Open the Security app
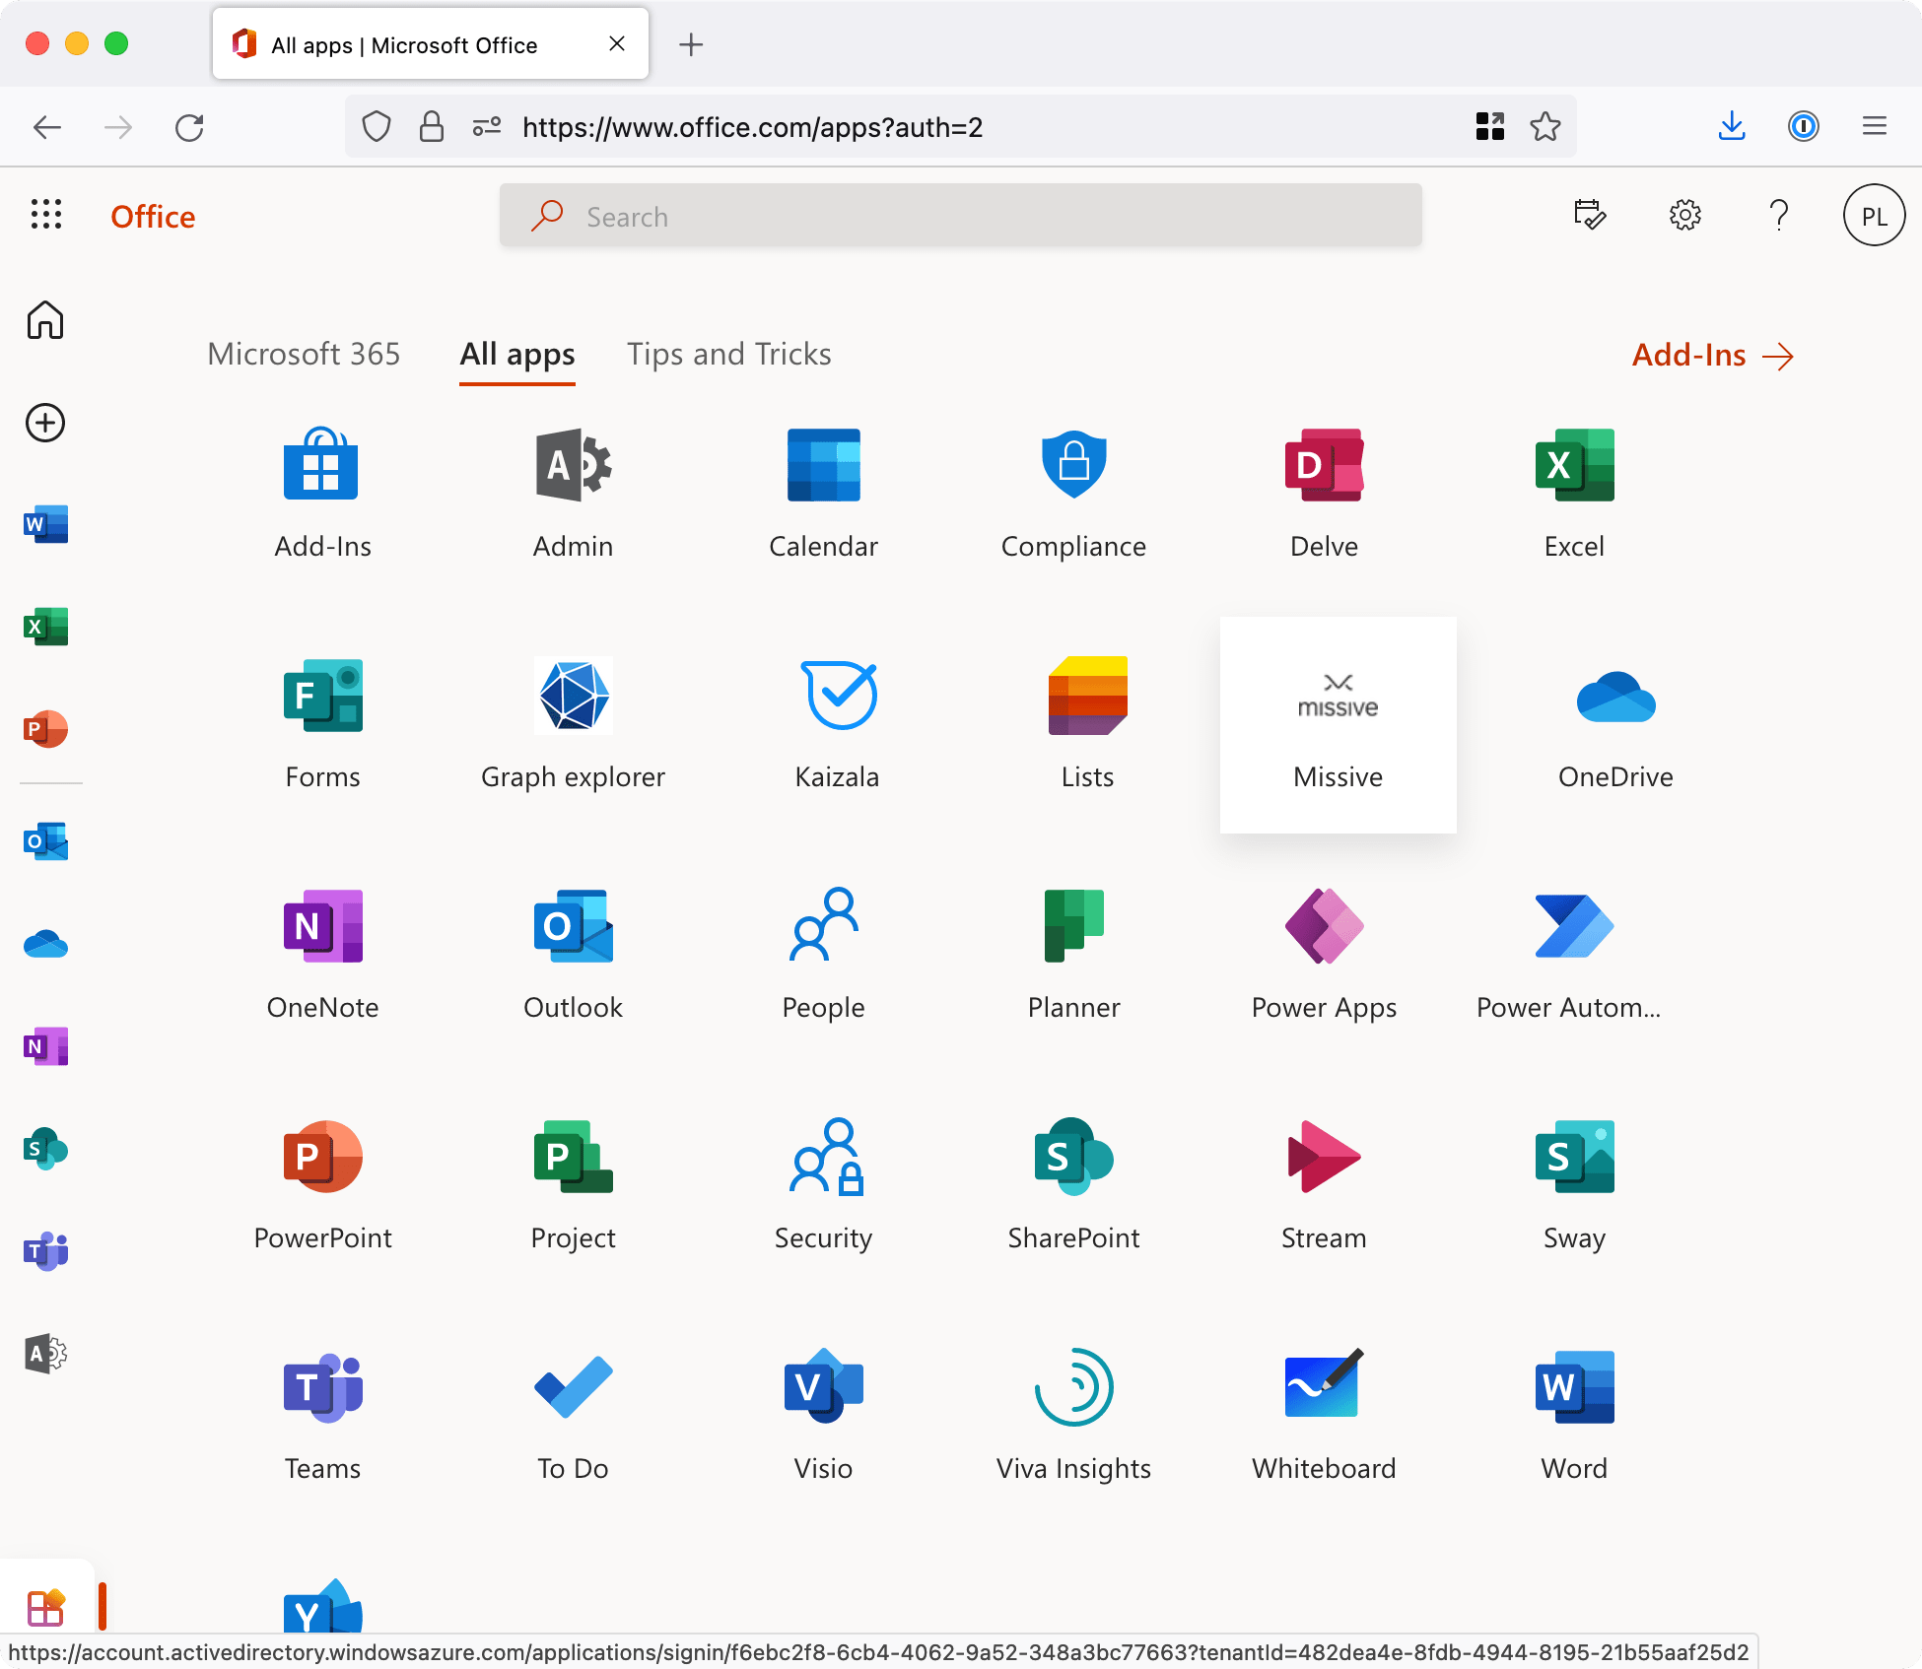Viewport: 1922px width, 1669px height. 823,1182
